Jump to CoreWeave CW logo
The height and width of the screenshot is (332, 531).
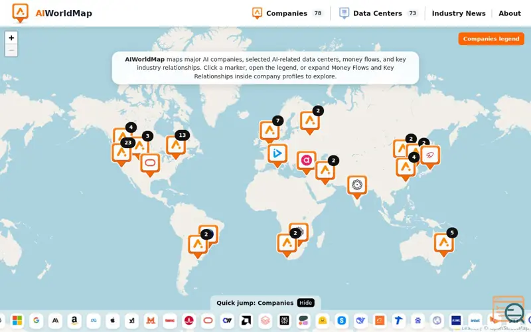coord(227,320)
